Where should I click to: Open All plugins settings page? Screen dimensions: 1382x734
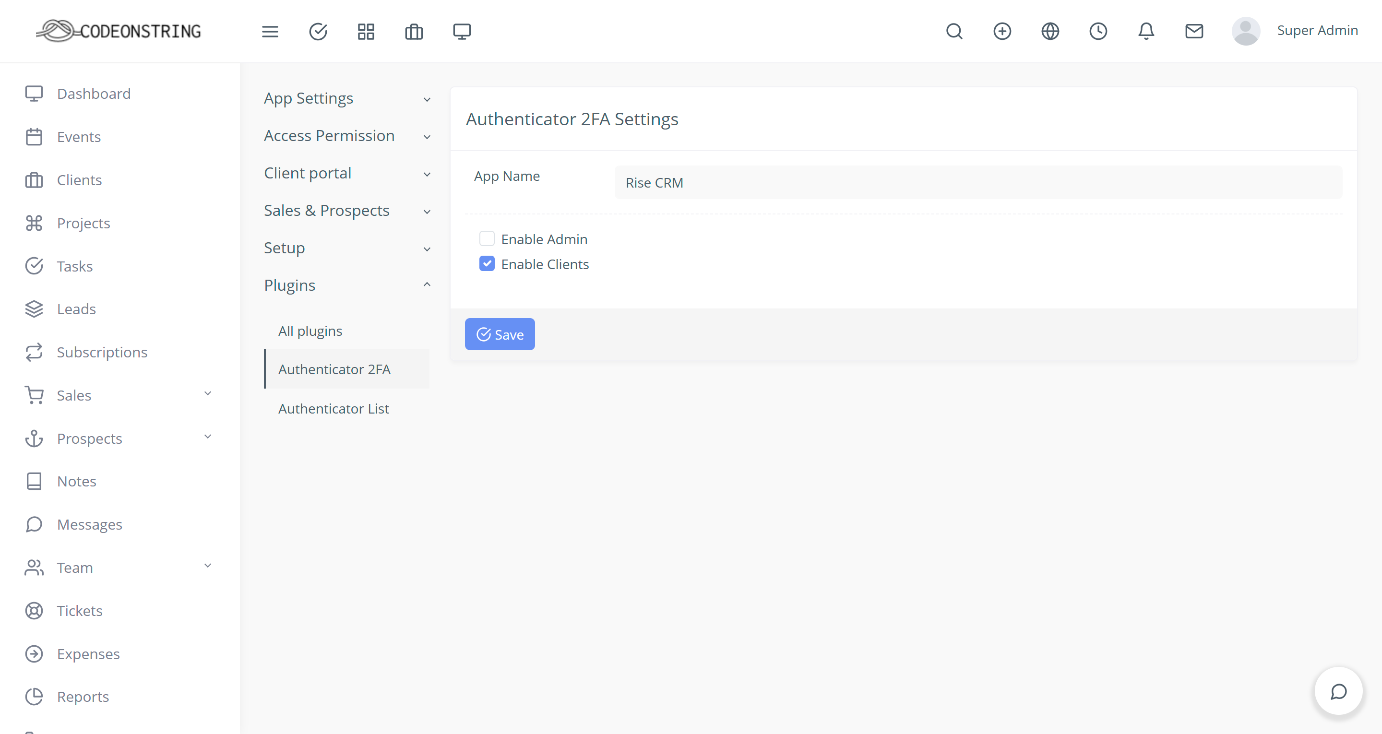[x=310, y=331]
